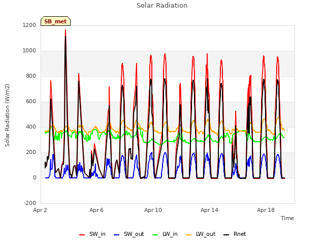Click the tallest SW_in peak near 1170

click(66, 30)
